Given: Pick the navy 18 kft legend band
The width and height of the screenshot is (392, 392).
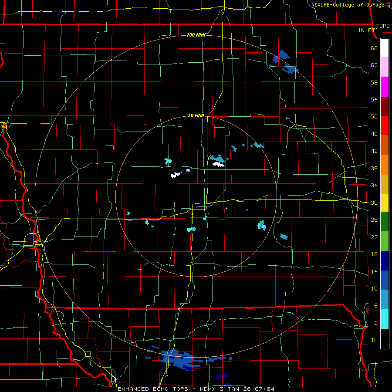Looking at the screenshot, I should 385,261.
